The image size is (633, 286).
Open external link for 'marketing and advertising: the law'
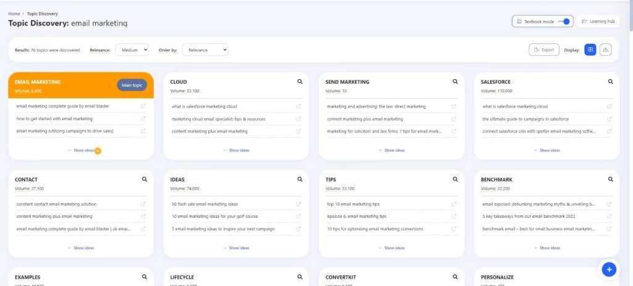coord(454,106)
